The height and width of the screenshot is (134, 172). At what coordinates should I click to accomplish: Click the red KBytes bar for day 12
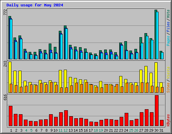coord(66,118)
